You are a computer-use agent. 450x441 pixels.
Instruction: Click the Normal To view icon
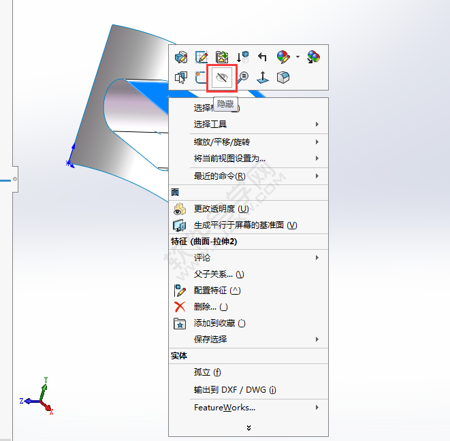click(x=263, y=78)
